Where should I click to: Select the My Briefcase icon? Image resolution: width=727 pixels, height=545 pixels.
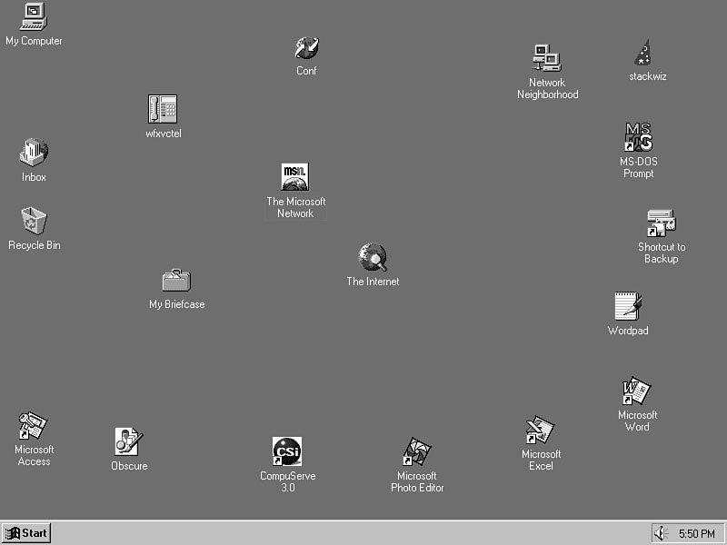click(176, 281)
